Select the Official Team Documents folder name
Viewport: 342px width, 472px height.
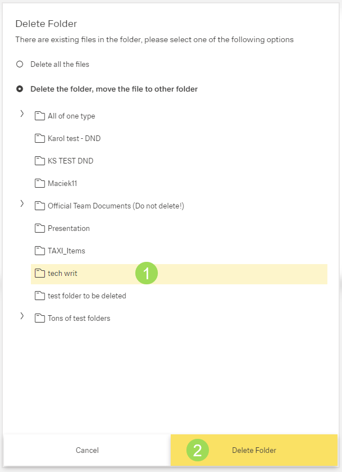point(116,206)
